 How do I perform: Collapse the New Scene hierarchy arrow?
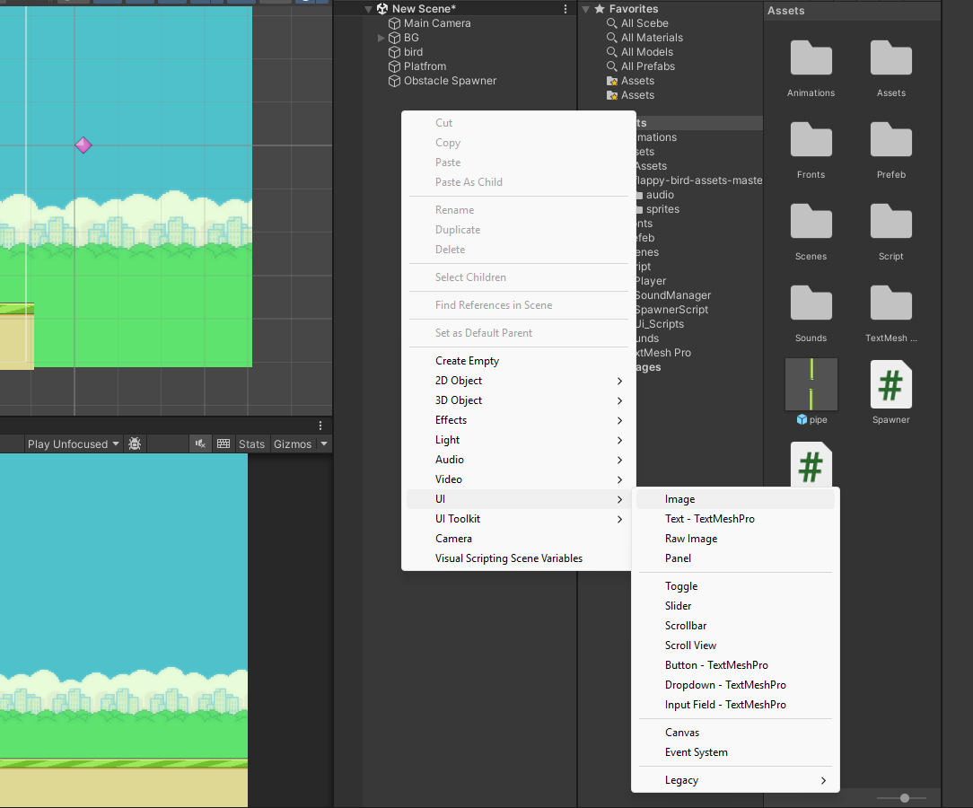coord(369,9)
